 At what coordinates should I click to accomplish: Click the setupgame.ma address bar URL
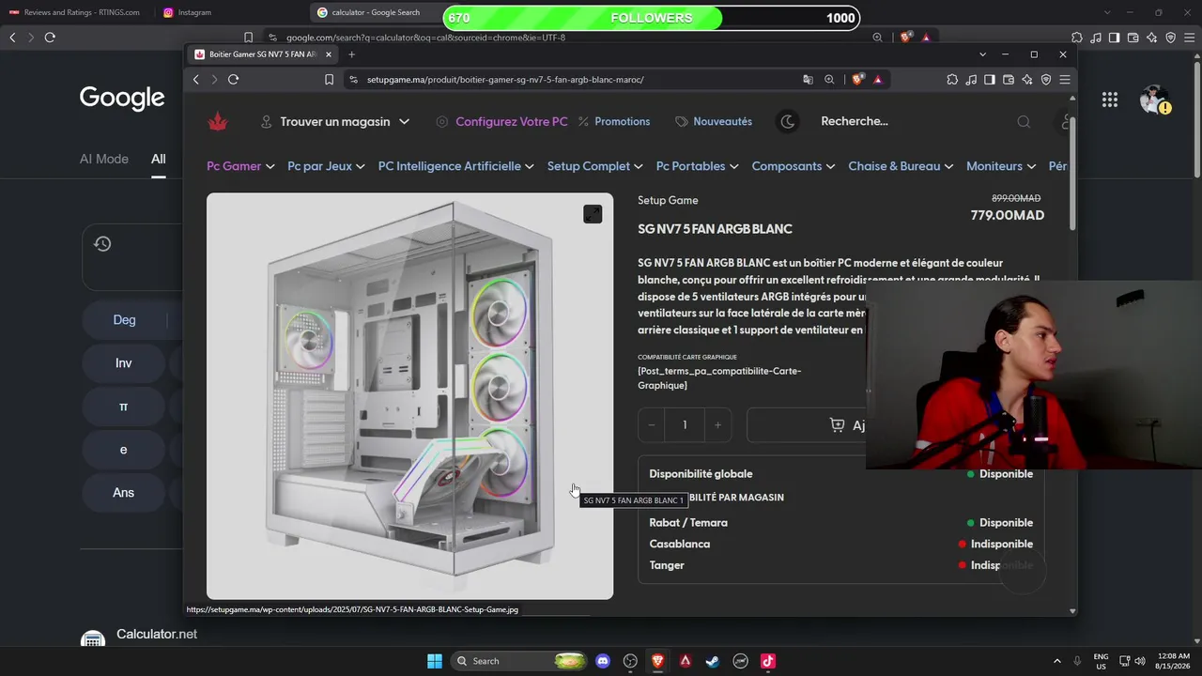[505, 80]
